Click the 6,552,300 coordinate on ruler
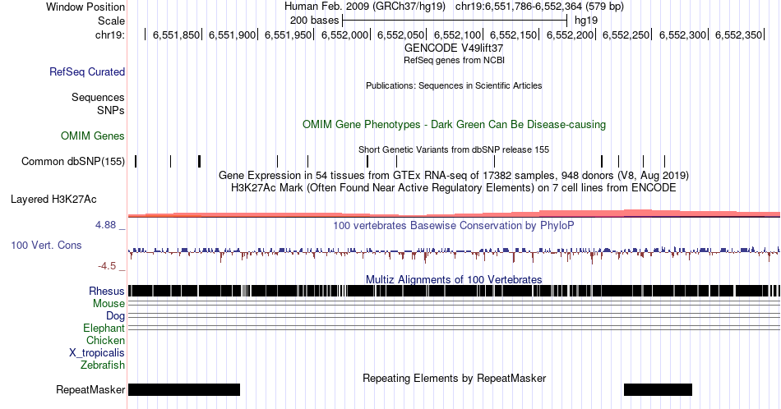Screen dimensions: 781x409 682,34
